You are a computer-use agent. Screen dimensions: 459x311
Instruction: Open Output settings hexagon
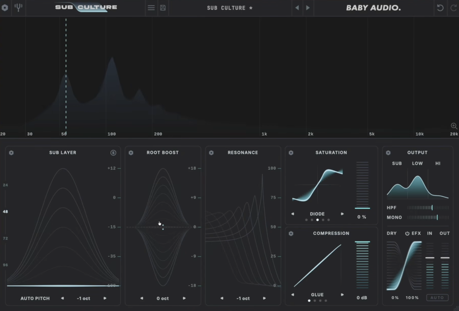pyautogui.click(x=388, y=153)
